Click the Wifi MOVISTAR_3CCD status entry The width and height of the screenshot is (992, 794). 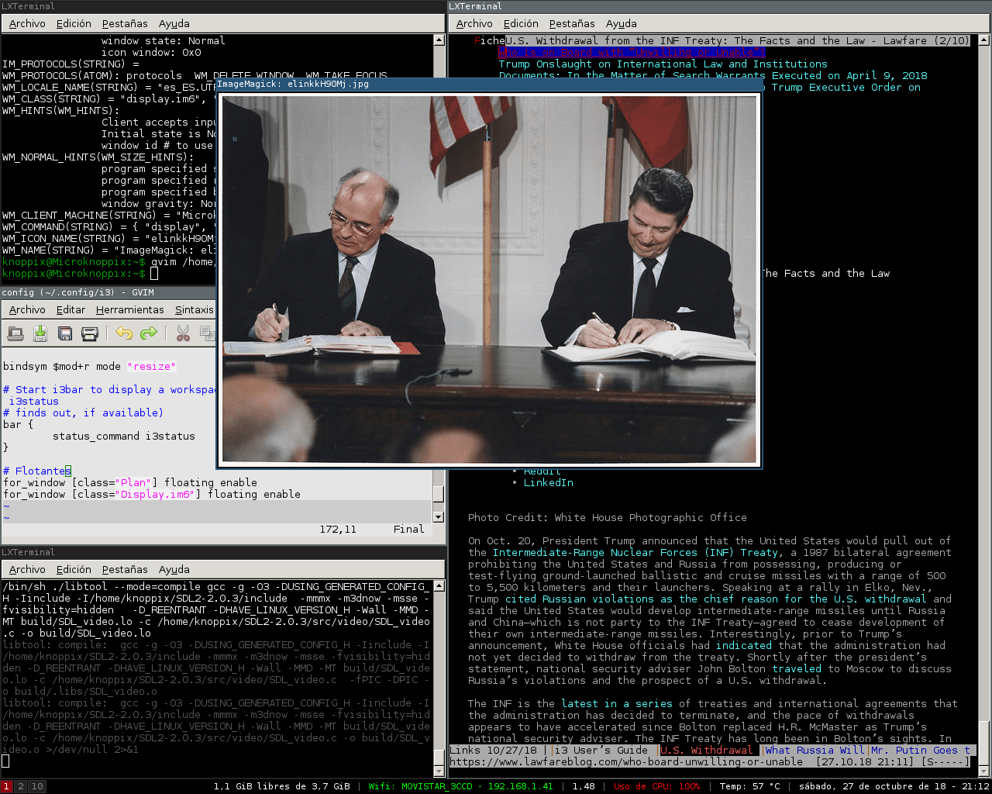click(460, 786)
